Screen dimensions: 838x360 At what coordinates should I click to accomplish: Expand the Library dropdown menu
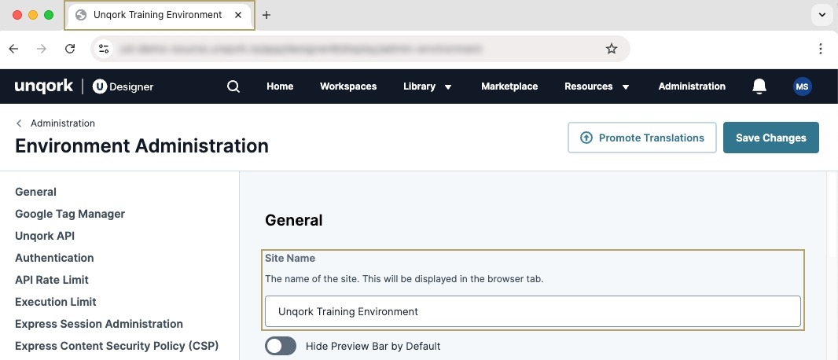coord(428,86)
